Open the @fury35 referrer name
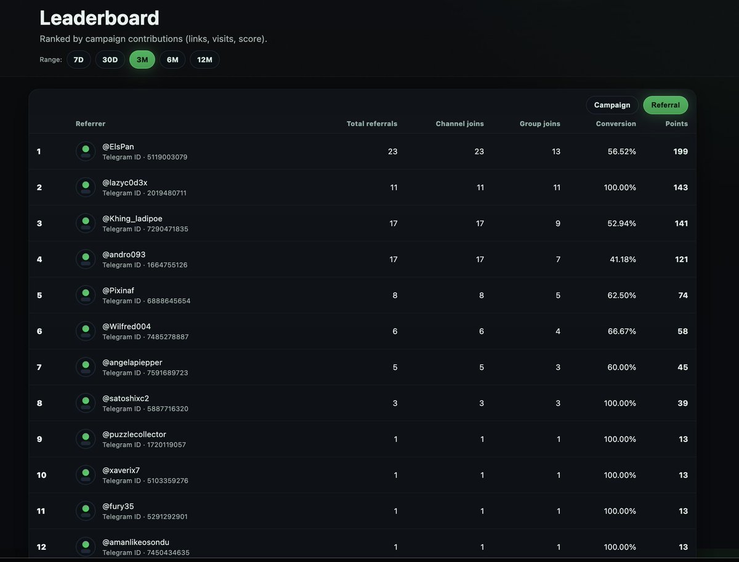The image size is (739, 562). pyautogui.click(x=118, y=506)
